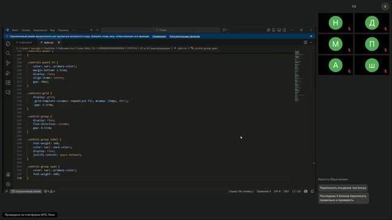Open the errors and warnings indicator
The height and width of the screenshot is (220, 392).
pyautogui.click(x=49, y=191)
